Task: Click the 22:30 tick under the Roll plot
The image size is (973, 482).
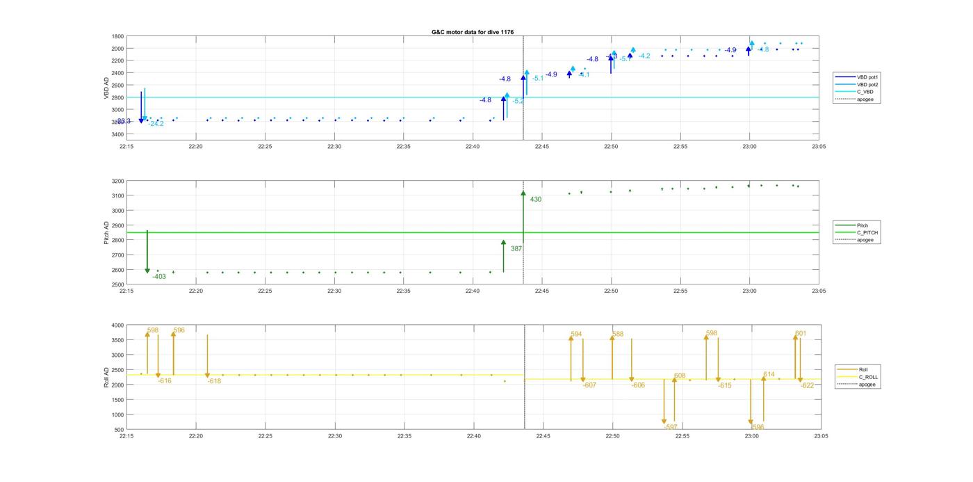Action: coord(334,437)
